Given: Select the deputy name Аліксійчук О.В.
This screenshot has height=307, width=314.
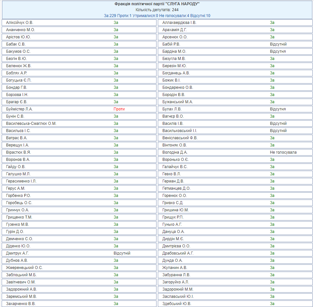Looking at the screenshot, I should point(20,23).
